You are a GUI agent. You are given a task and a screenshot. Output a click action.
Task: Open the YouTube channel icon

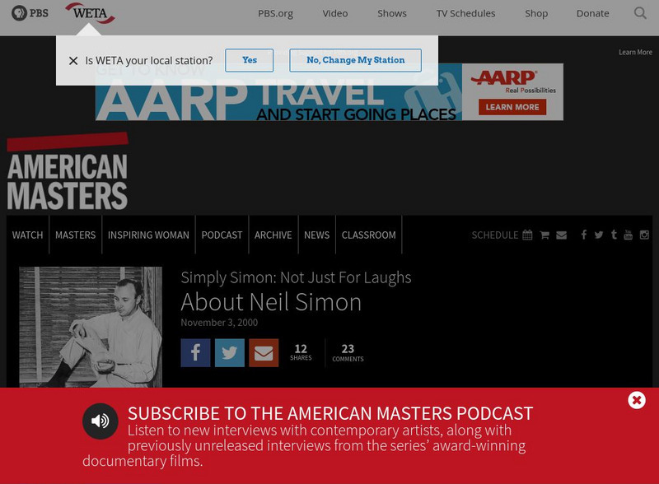click(629, 235)
